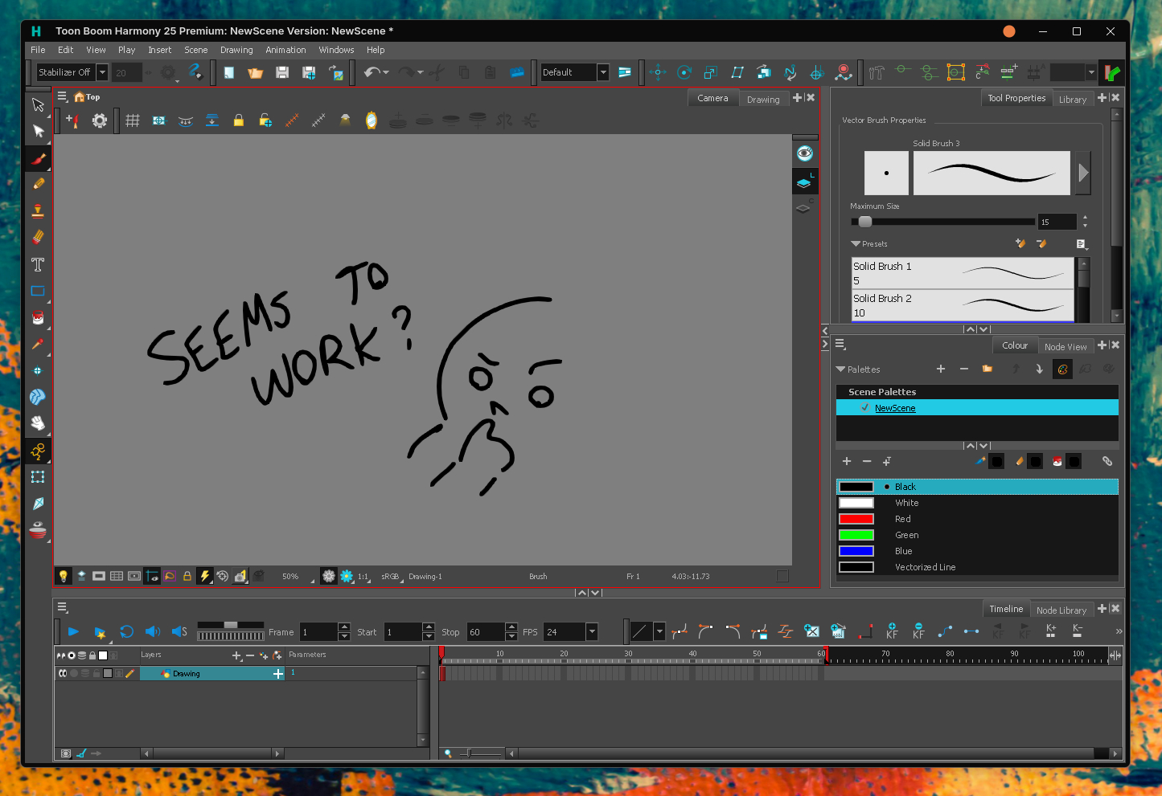Choose the Paint bucket tool

tap(38, 317)
